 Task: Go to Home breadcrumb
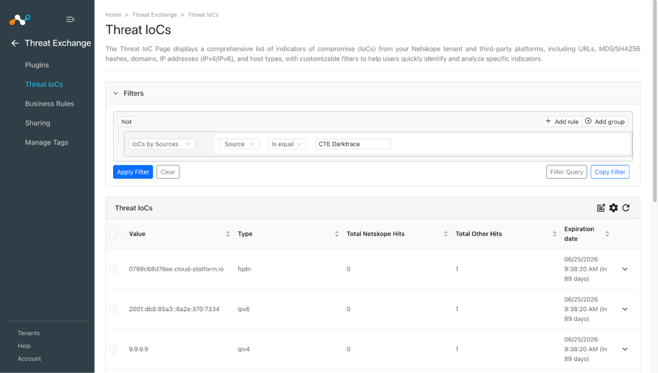pyautogui.click(x=113, y=15)
